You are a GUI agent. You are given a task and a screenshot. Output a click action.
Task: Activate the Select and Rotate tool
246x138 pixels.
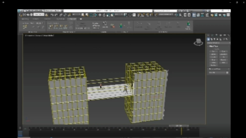[104, 15]
